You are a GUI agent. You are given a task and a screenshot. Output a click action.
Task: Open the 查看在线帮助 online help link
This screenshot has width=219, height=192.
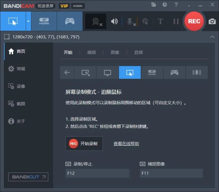(126, 144)
